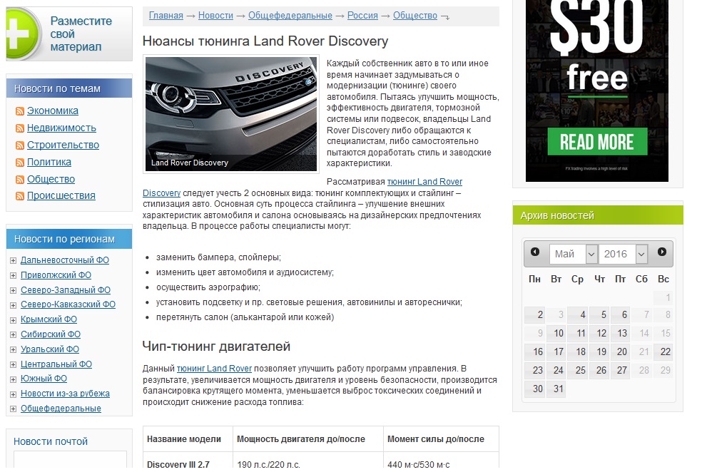Select May 27 in archive calendar
Screen dimensions: 707x472
tap(620, 370)
